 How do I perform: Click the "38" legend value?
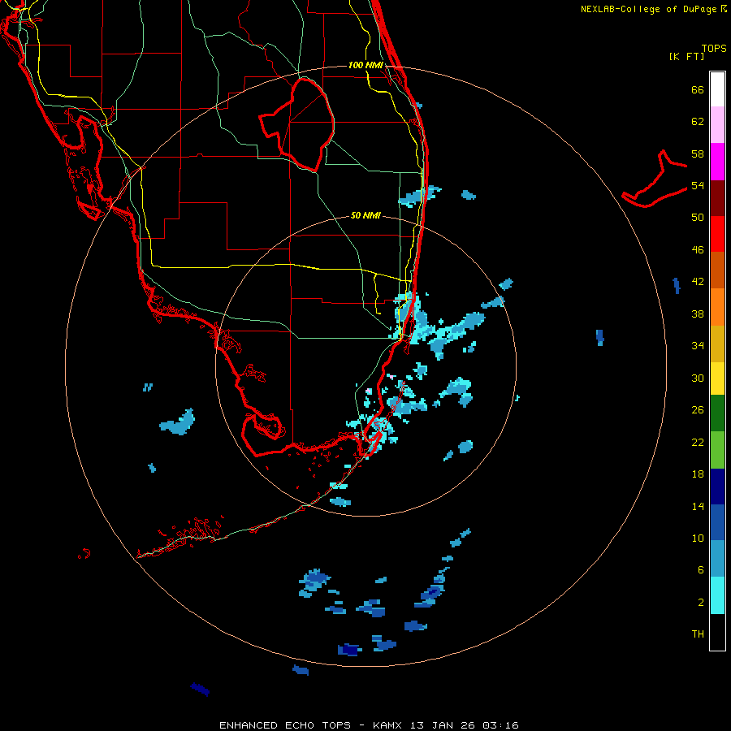698,314
